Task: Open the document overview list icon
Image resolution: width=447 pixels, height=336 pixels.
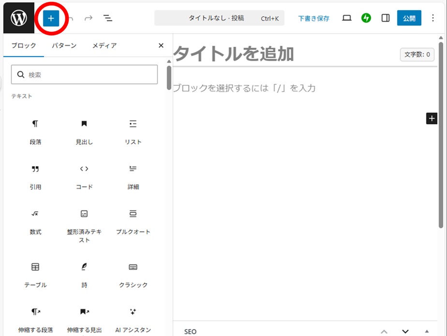Action: (107, 18)
